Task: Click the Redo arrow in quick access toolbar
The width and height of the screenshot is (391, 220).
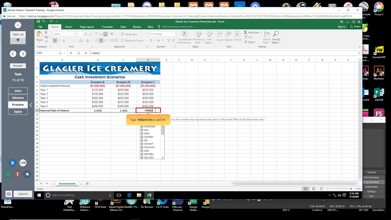Action: tap(51, 21)
